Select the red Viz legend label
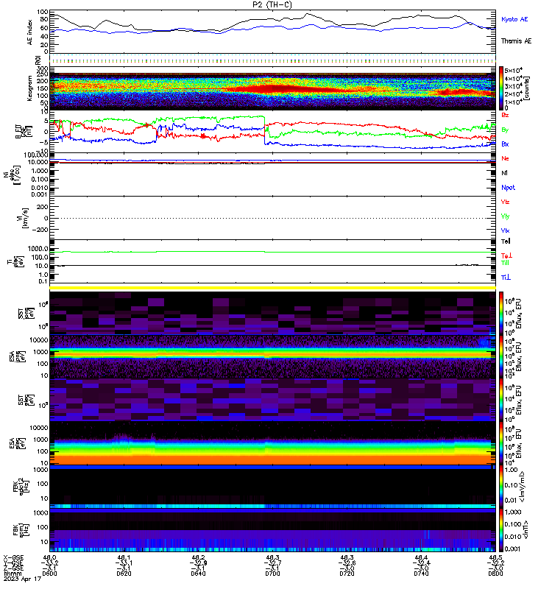 (505, 202)
